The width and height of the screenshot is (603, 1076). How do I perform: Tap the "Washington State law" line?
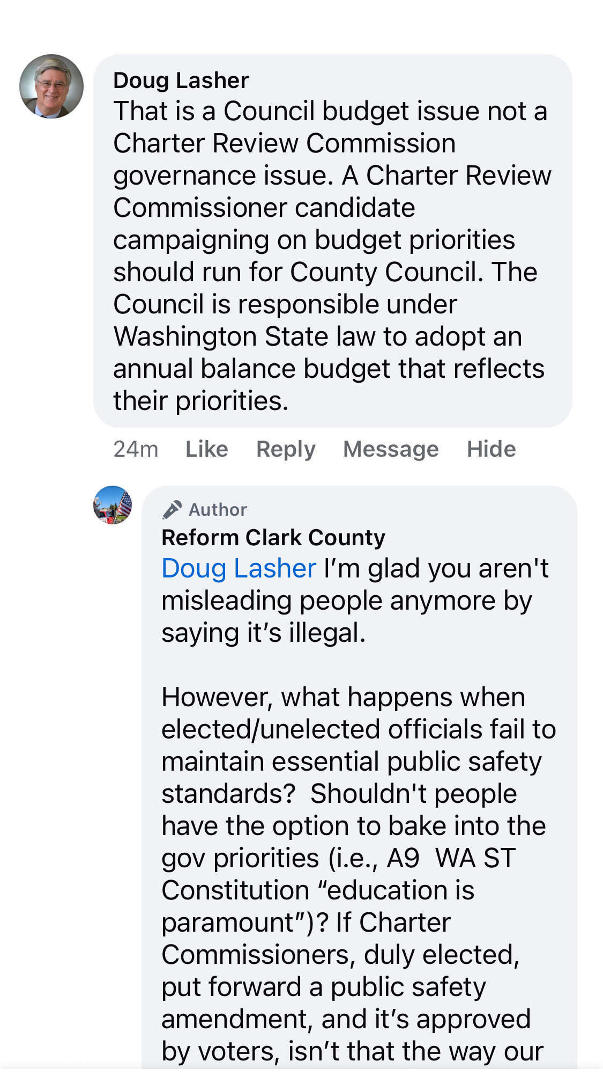(317, 337)
